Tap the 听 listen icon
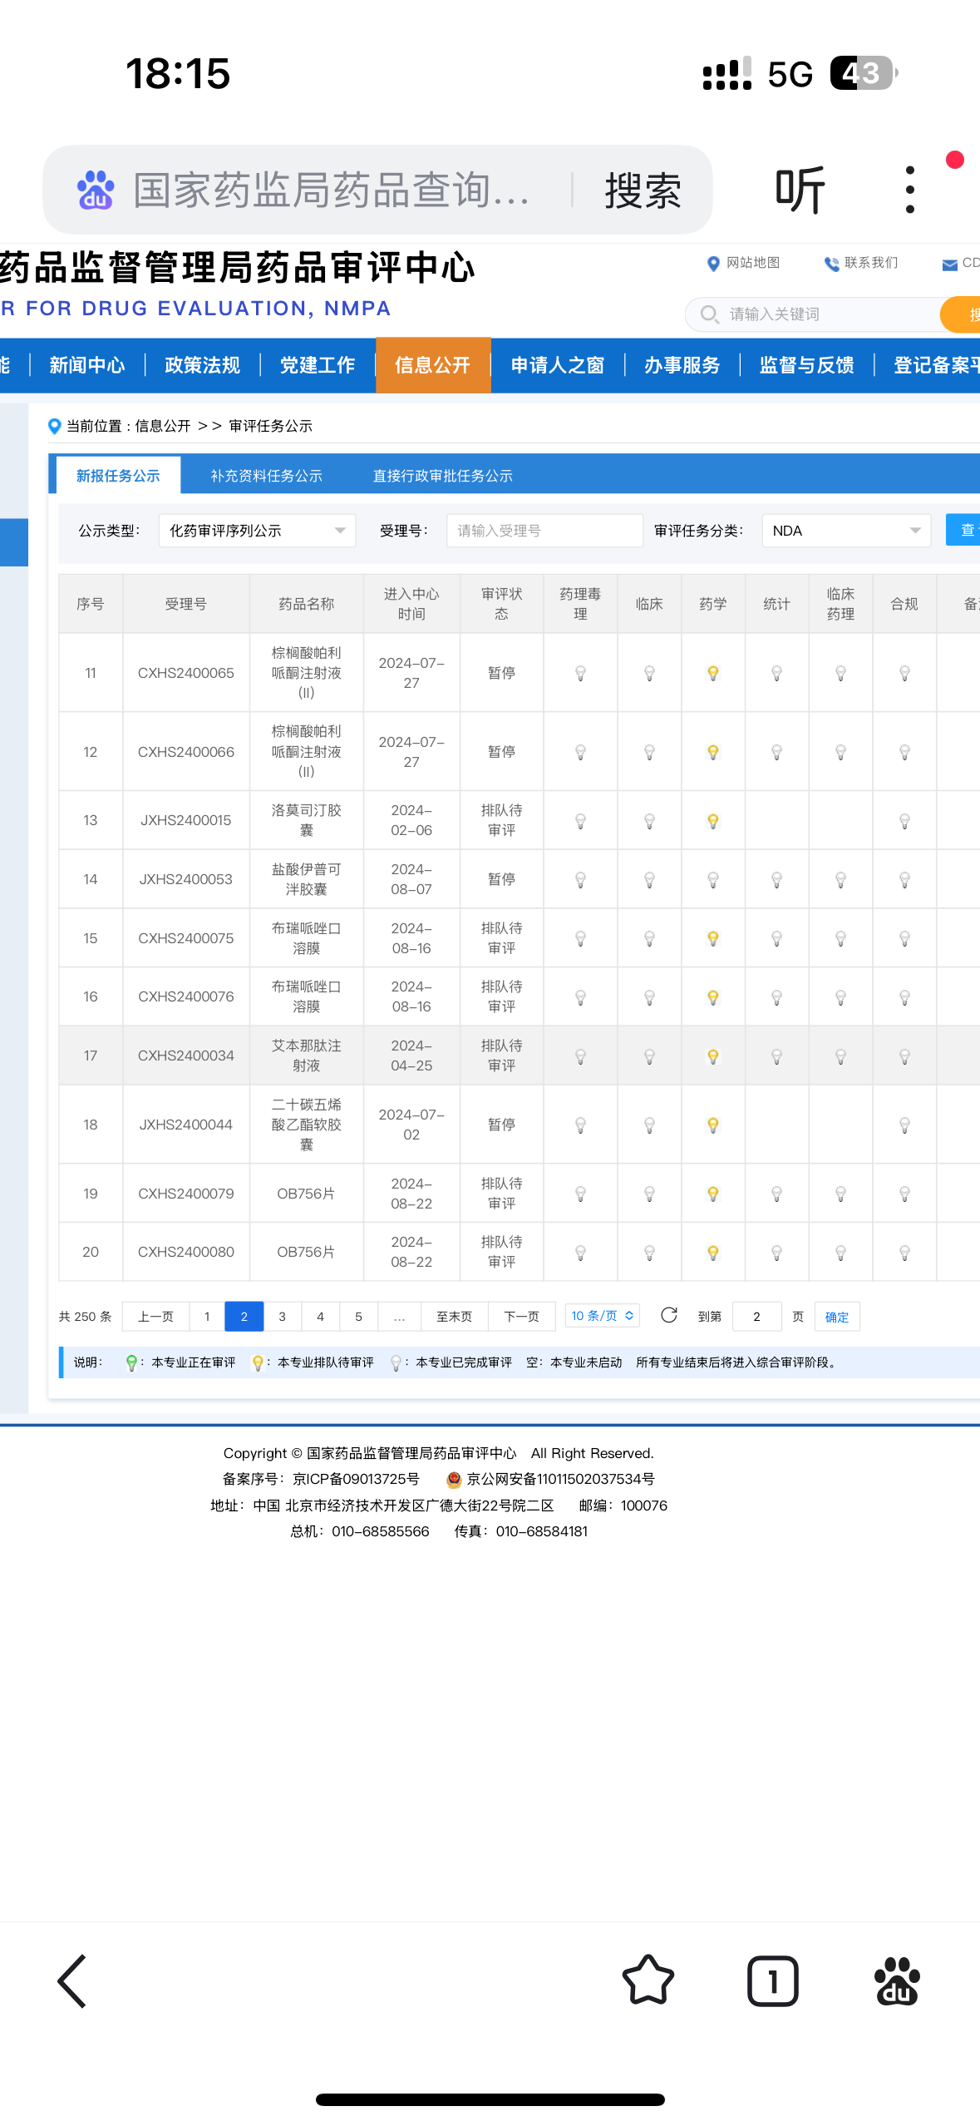Image resolution: width=980 pixels, height=2126 pixels. (800, 190)
